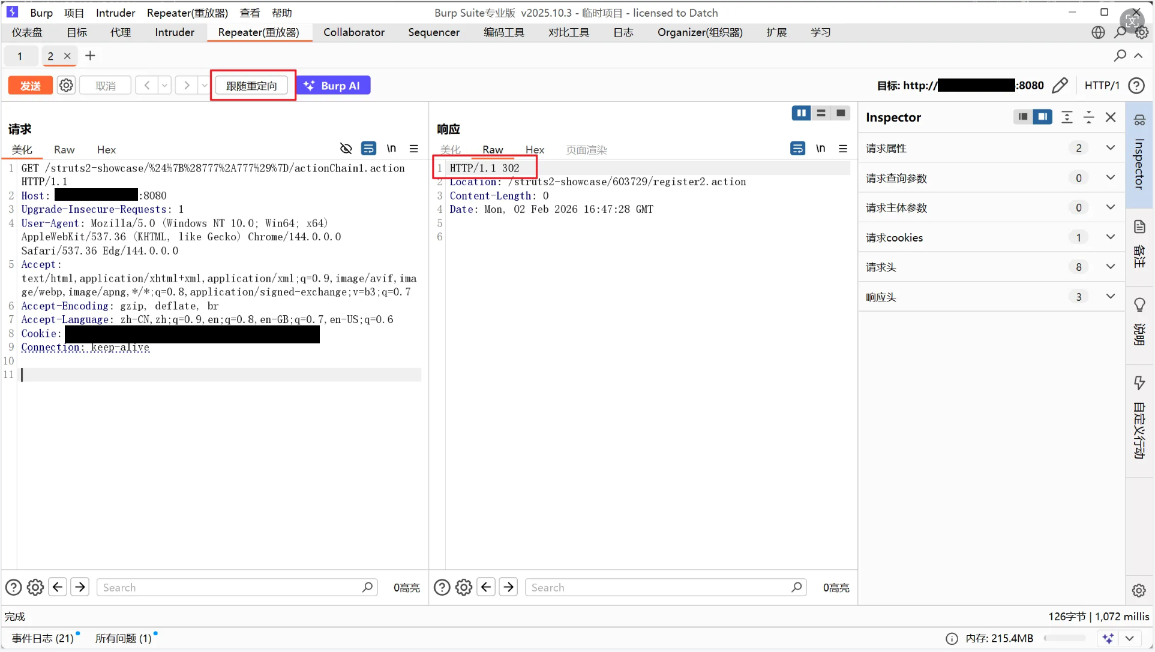
Task: Add a new Repeater tab with plus
Action: [90, 56]
